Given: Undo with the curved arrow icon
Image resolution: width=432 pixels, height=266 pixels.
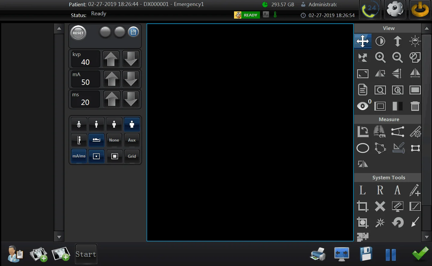Looking at the screenshot, I should coord(398,223).
